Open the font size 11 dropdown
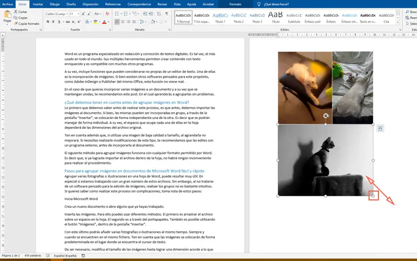This screenshot has width=417, height=261. [x=78, y=14]
